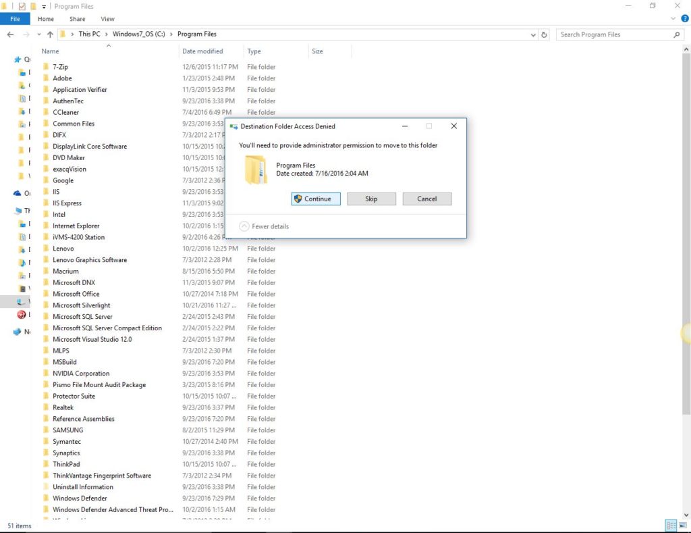Expand the Quick Access Toolbar customization menu
Viewport: 691px width, 533px height.
(43, 6)
